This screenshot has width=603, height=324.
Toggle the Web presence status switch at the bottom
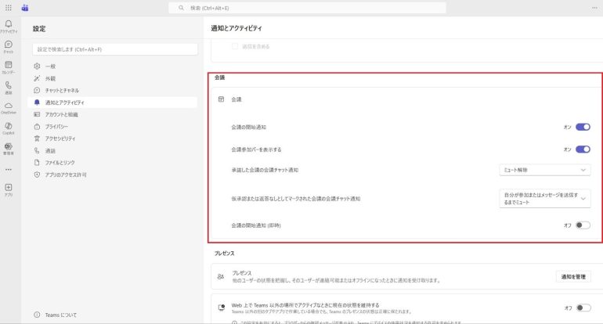coord(583,308)
